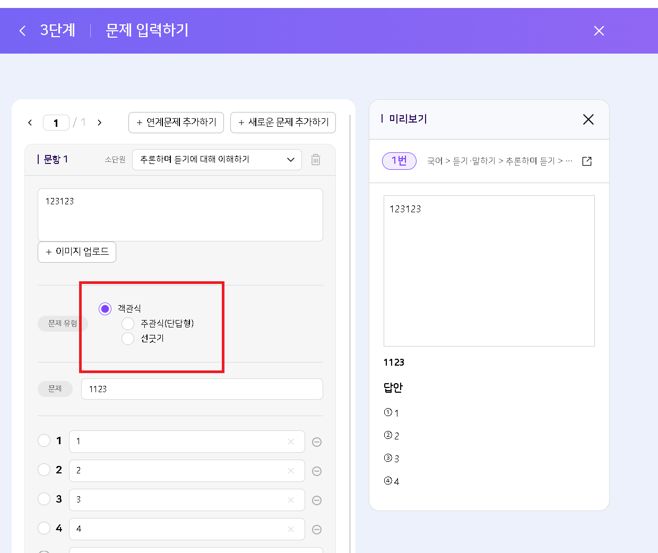Click choice 1 text input
Viewport: 658px width, 553px height.
pyautogui.click(x=187, y=442)
